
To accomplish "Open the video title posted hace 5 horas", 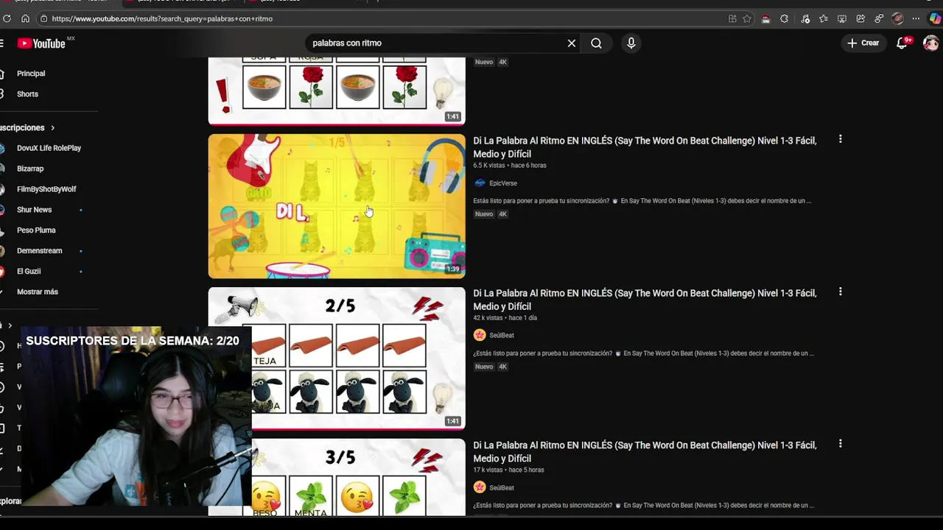I will (x=645, y=452).
